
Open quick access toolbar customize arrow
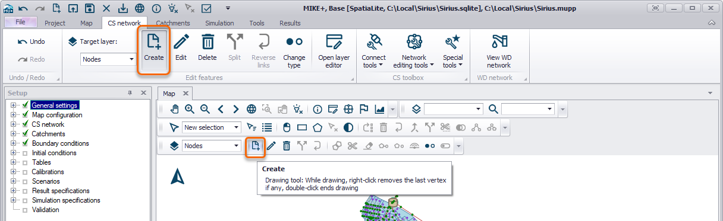click(228, 8)
